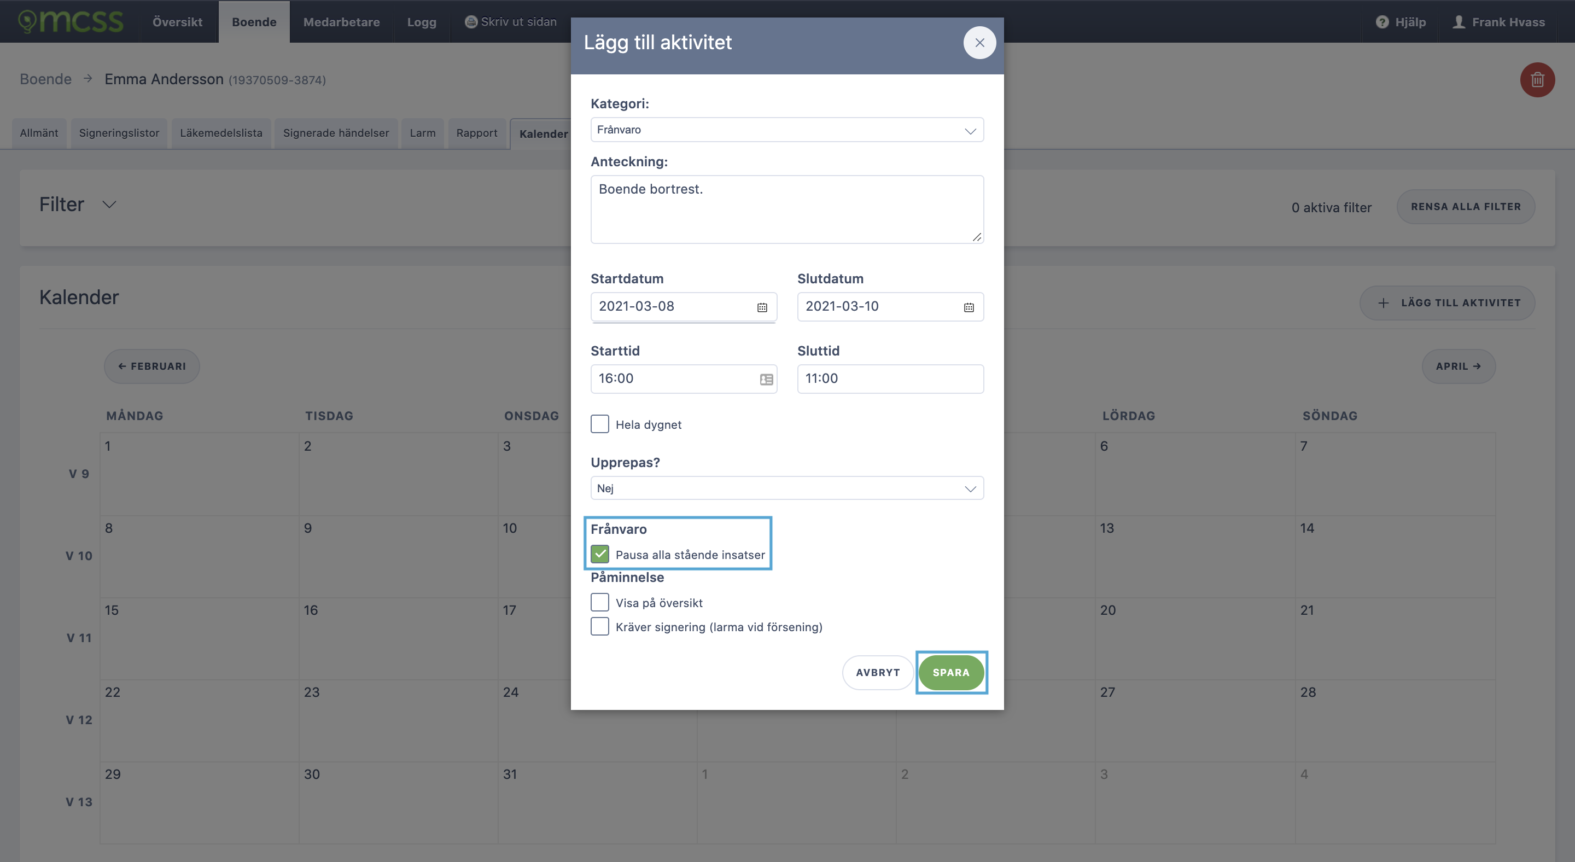Switch to the Allmänt tab

(x=39, y=133)
